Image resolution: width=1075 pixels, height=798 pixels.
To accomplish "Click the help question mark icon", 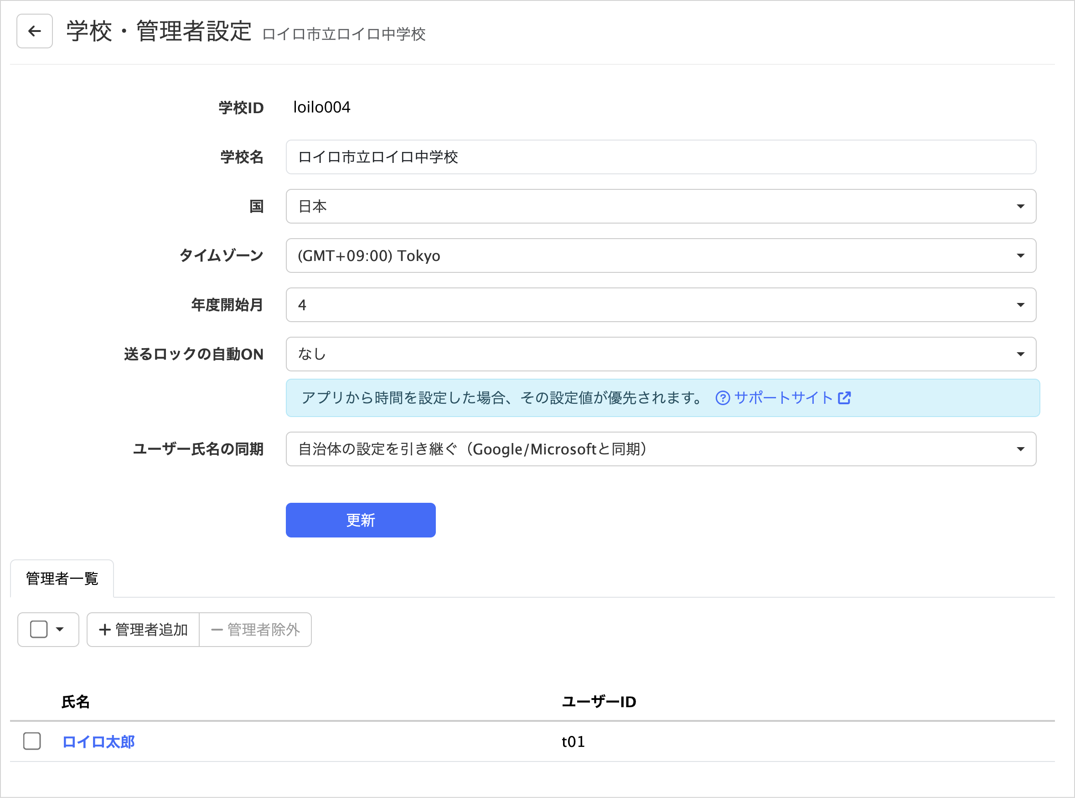I will [x=722, y=398].
